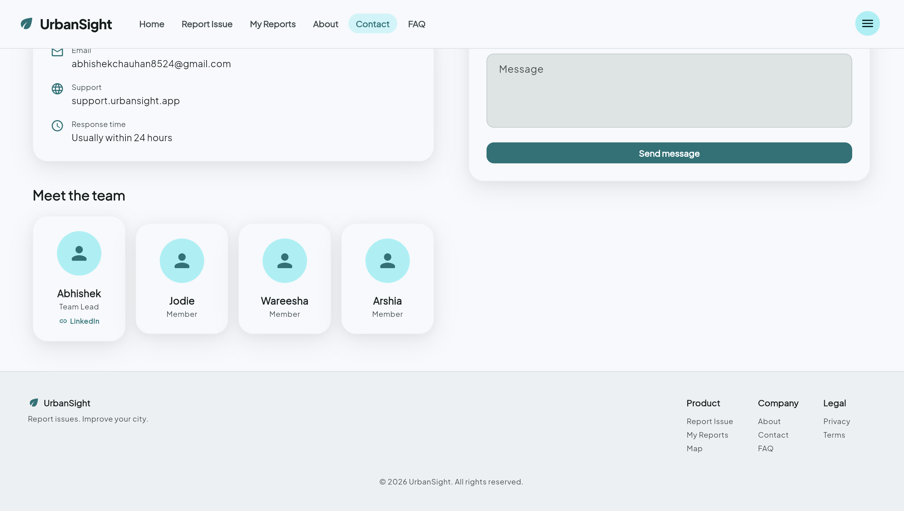Click Arshia's profile avatar
Screen dimensions: 904x511
click(387, 261)
